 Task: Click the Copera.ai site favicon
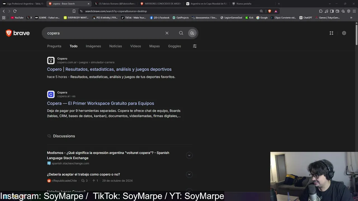pyautogui.click(x=51, y=94)
